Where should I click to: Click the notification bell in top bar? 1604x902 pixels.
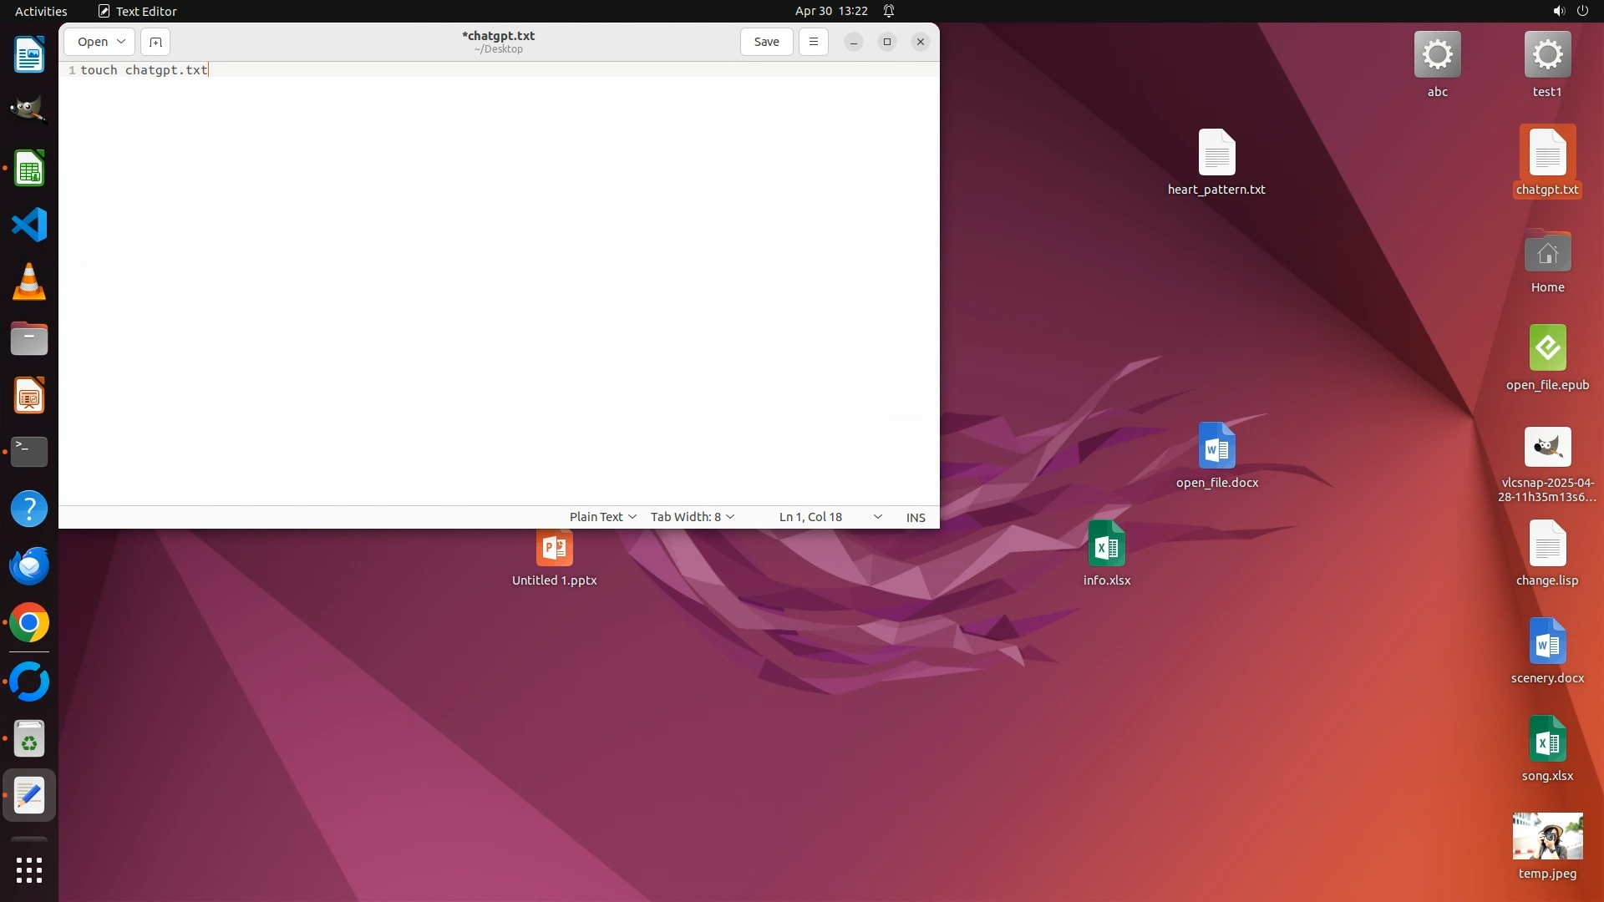889,11
